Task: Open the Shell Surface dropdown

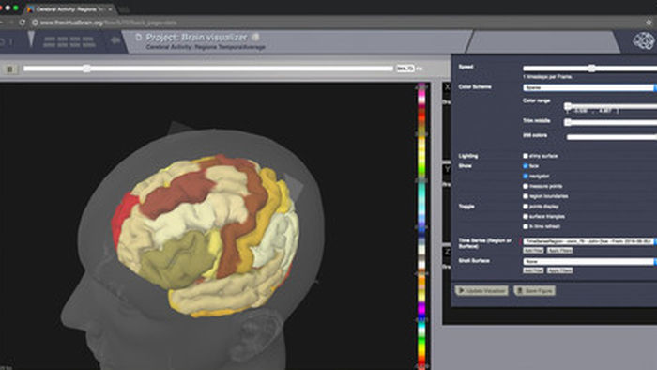Action: point(589,261)
